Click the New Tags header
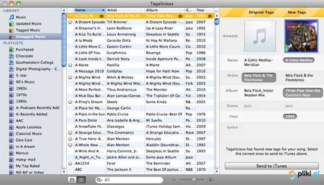 pyautogui.click(x=297, y=12)
